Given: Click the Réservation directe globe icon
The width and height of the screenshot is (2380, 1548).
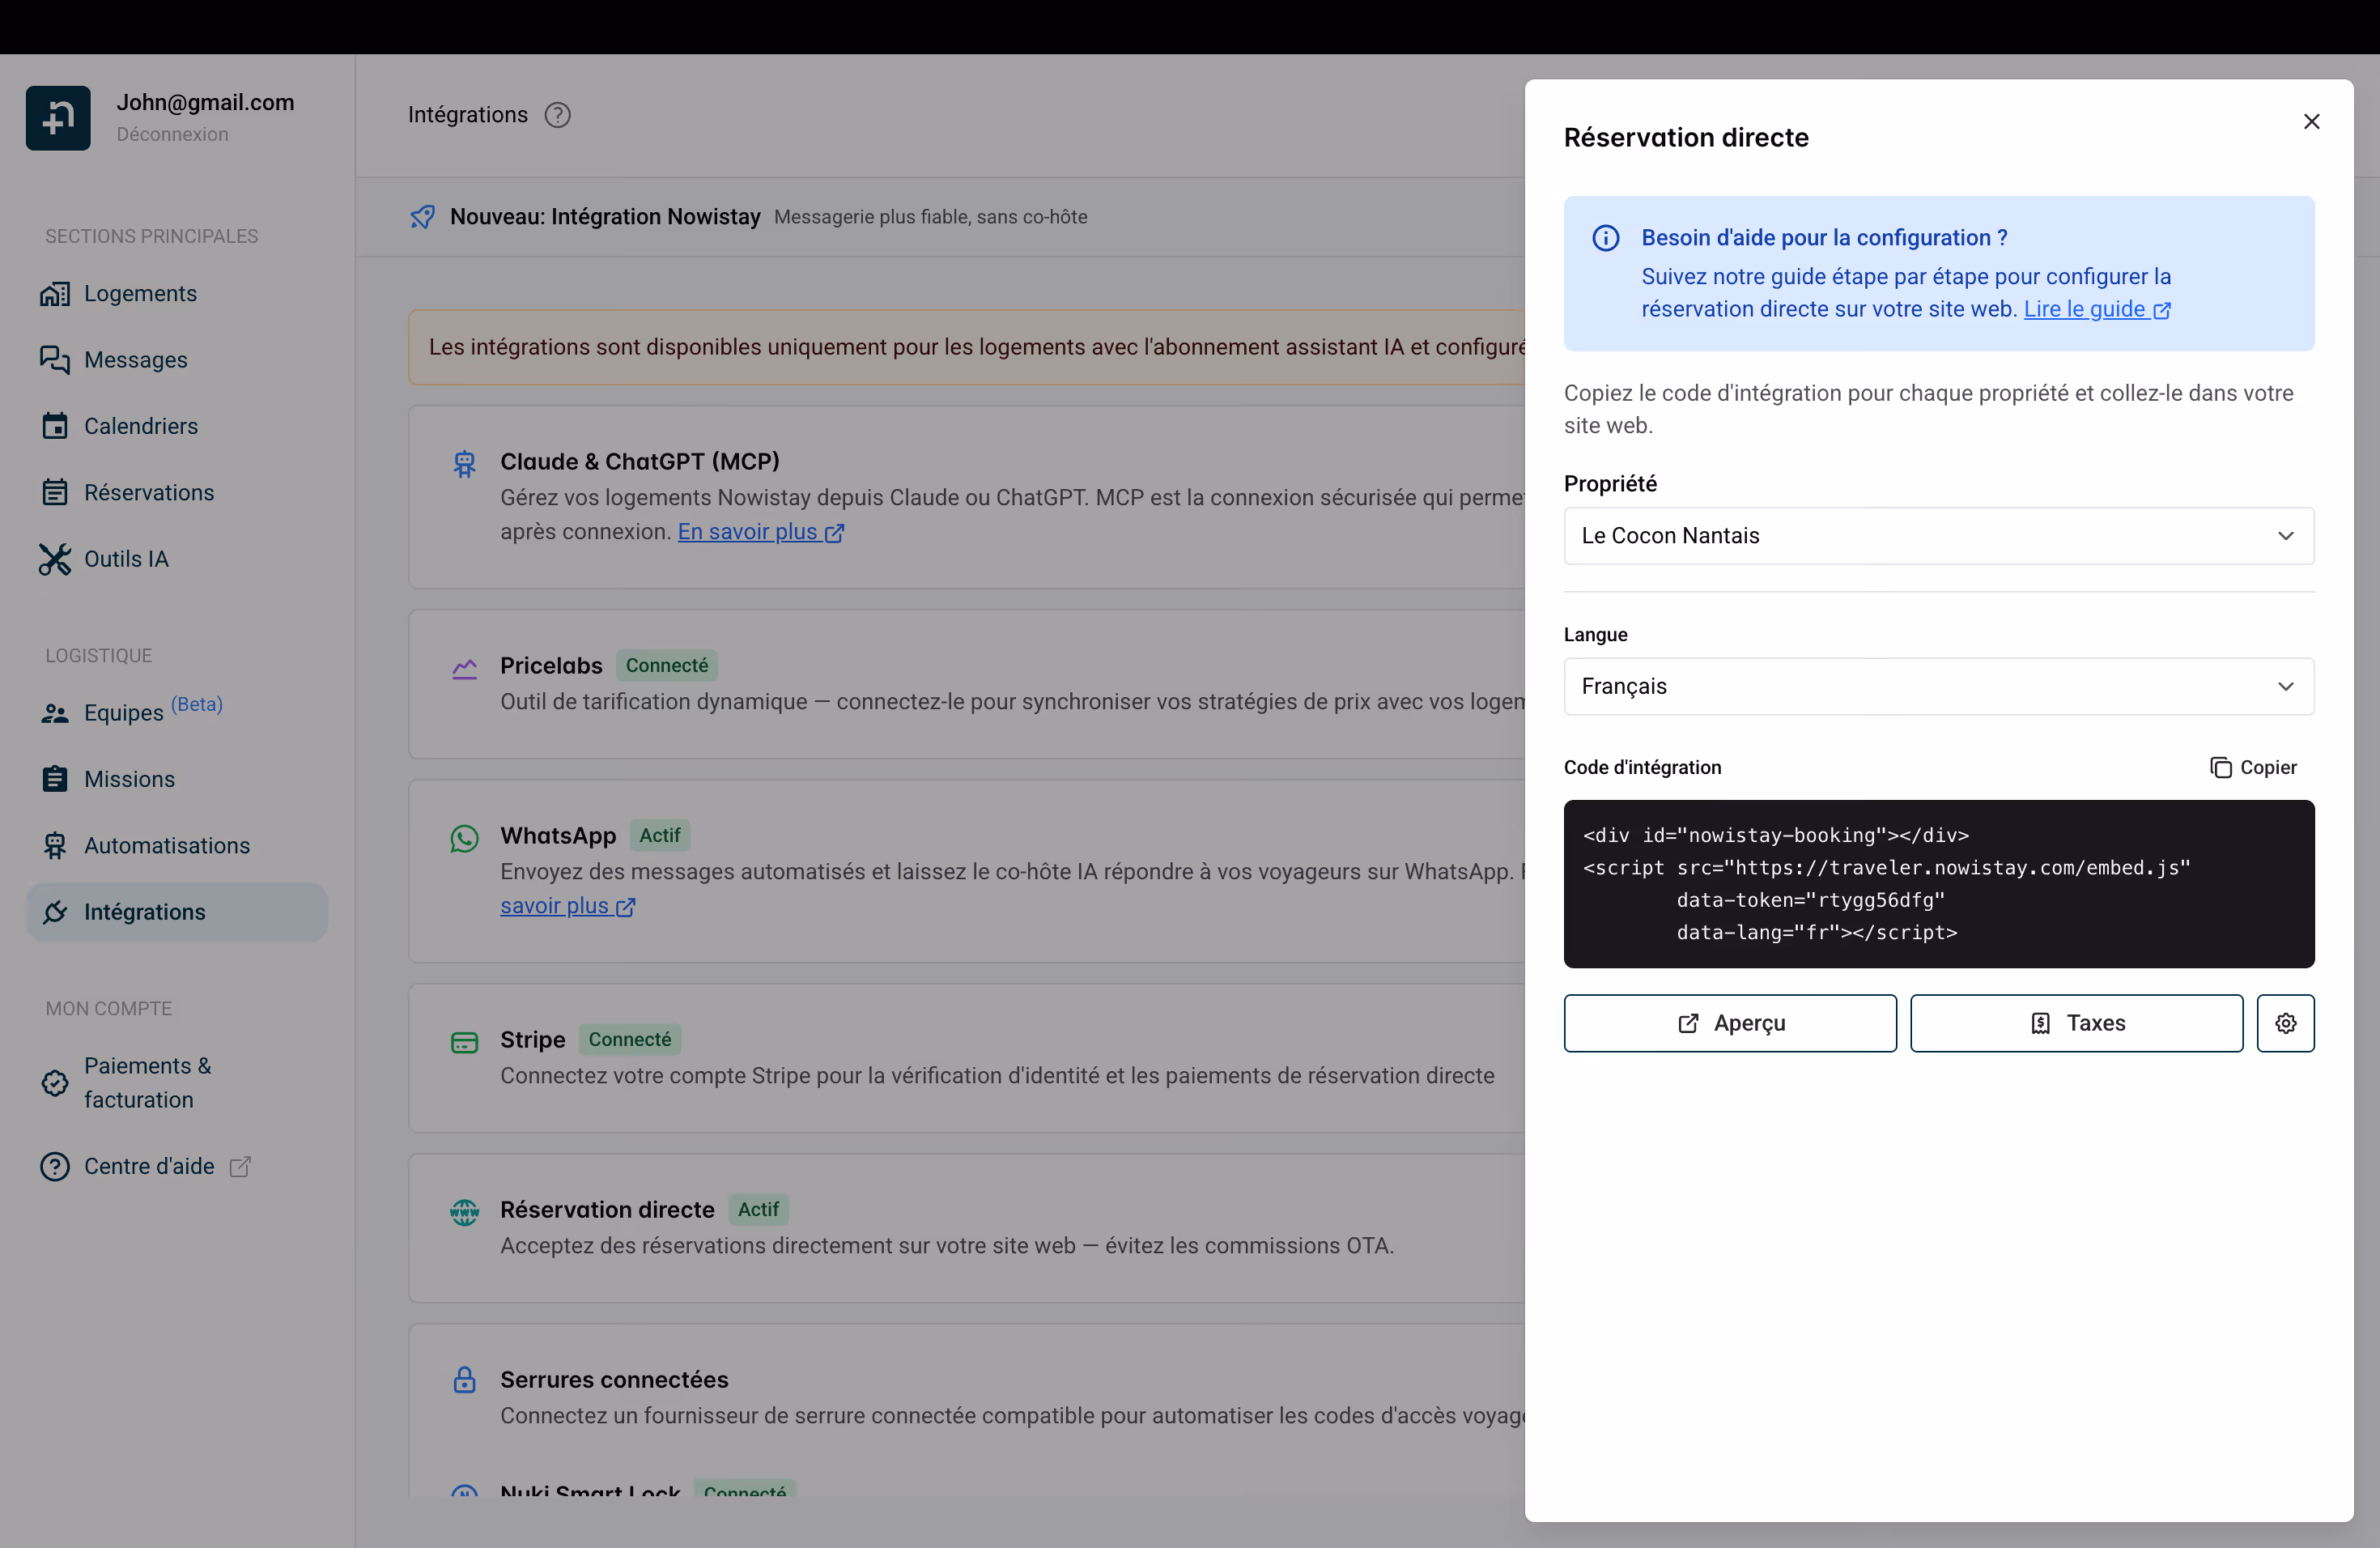Looking at the screenshot, I should (x=464, y=1212).
